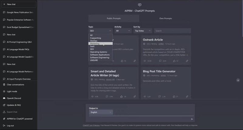Open Excel Budget Spreadsheet conversation

[19, 27]
